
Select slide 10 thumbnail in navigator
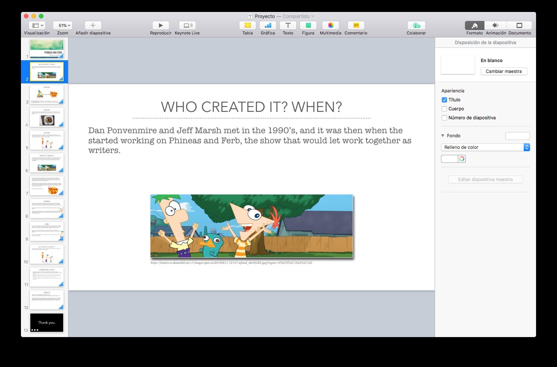pos(47,254)
